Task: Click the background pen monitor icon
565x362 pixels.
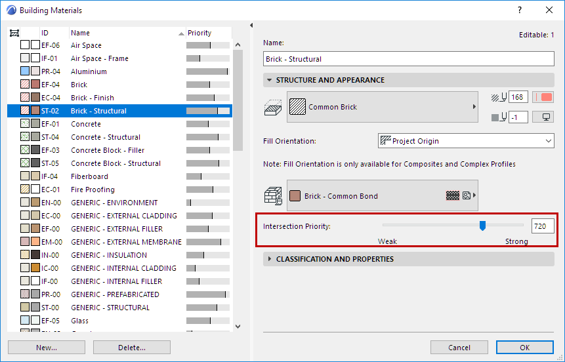Action: [543, 117]
